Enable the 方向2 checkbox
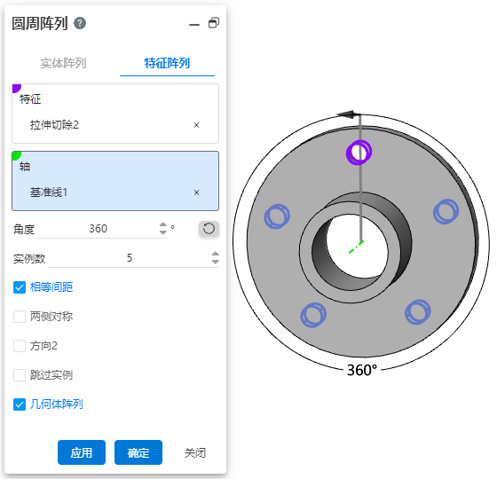 click(20, 346)
